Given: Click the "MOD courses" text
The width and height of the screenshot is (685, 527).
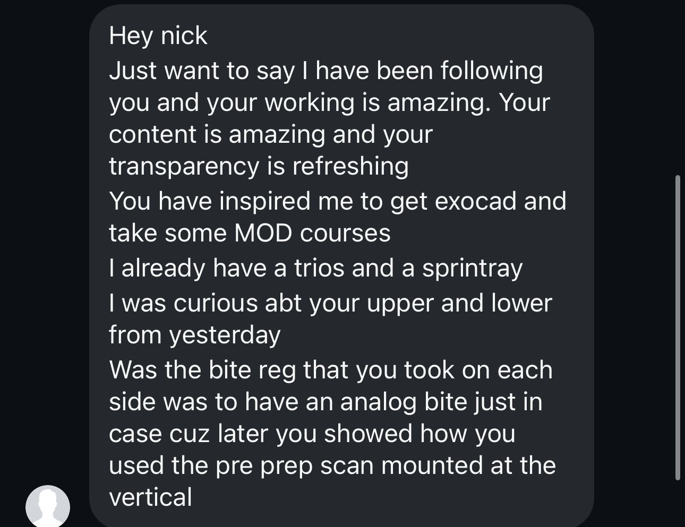Looking at the screenshot, I should 312,233.
